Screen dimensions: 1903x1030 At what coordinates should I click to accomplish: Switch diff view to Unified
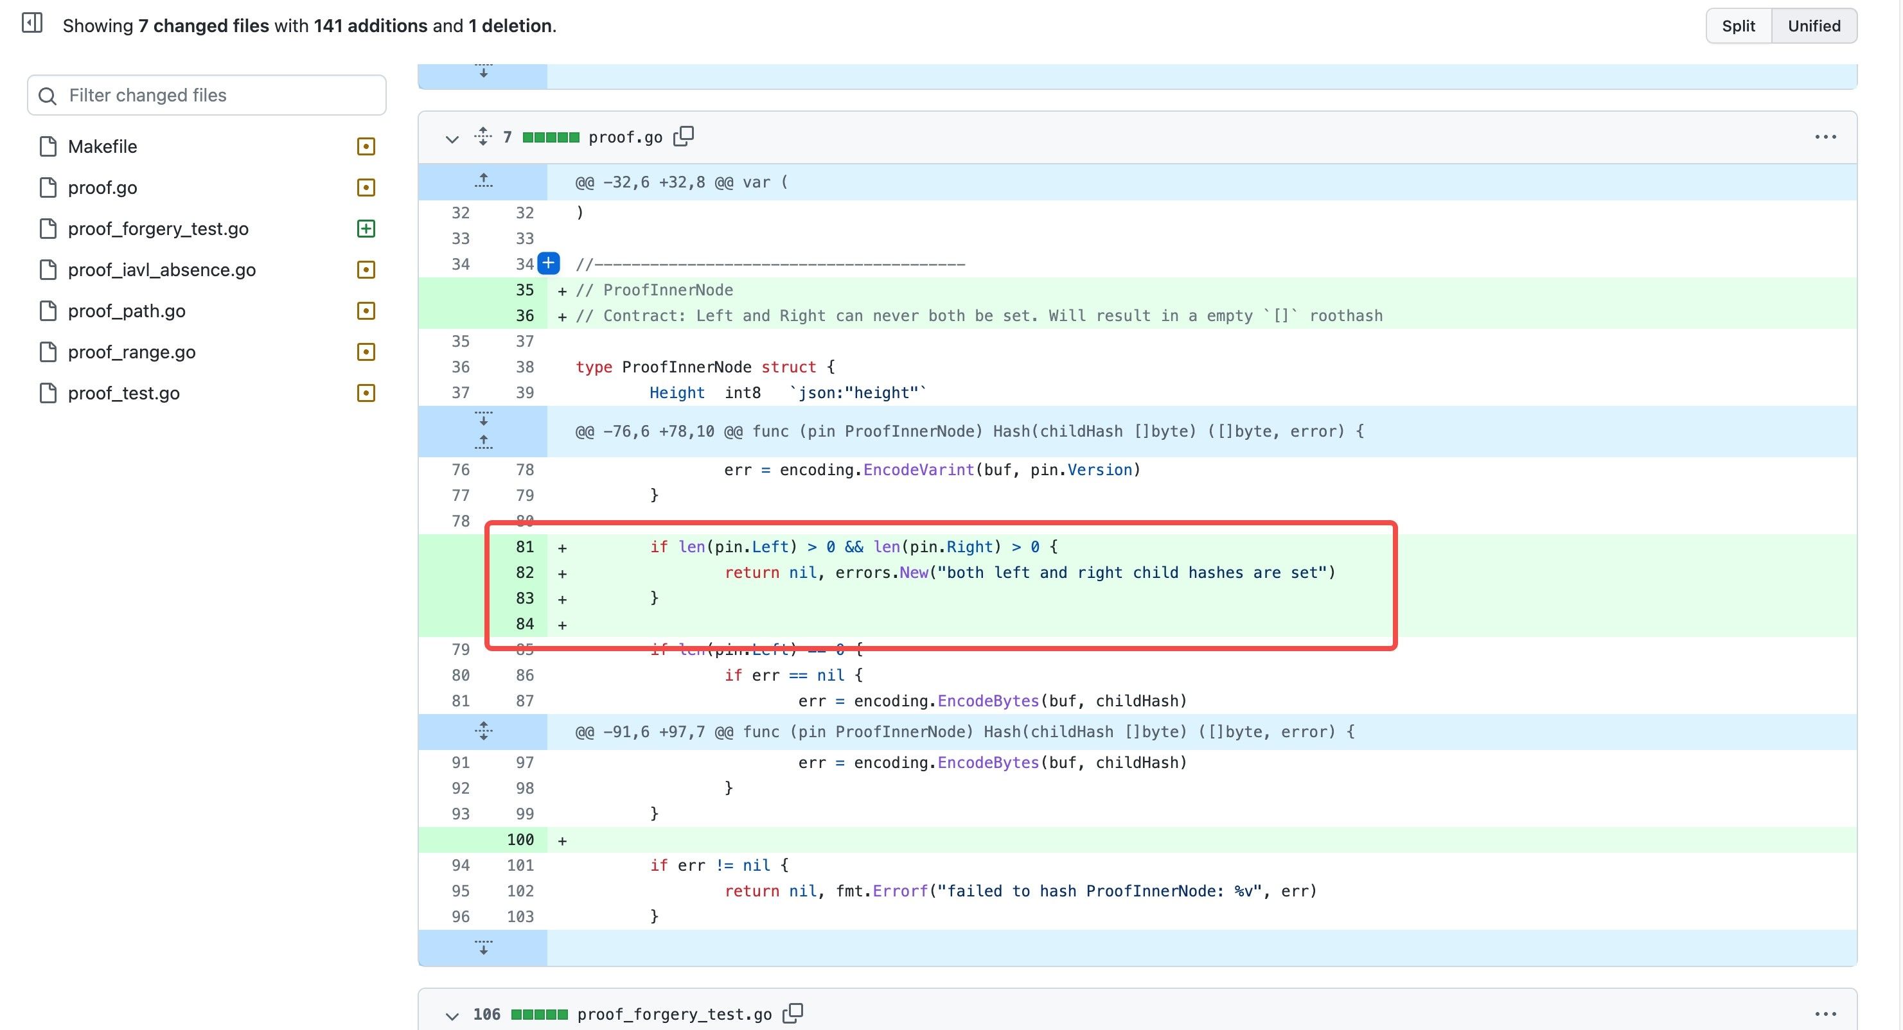[x=1813, y=26]
